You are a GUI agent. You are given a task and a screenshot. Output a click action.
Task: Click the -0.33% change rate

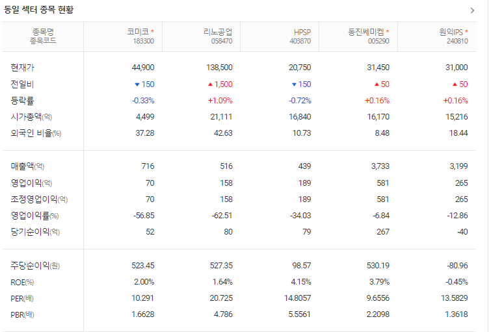pos(143,101)
